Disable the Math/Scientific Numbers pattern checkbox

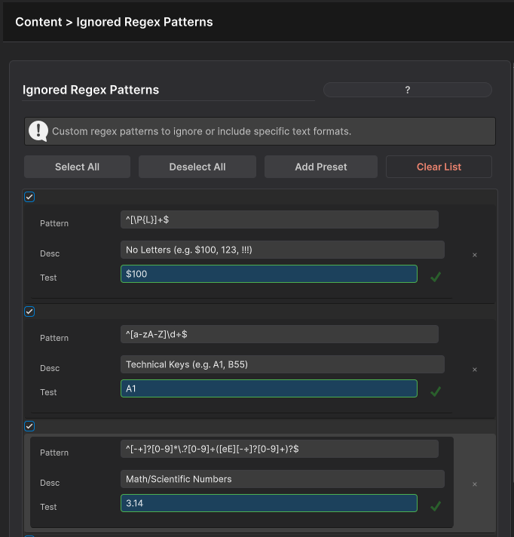[x=29, y=426]
